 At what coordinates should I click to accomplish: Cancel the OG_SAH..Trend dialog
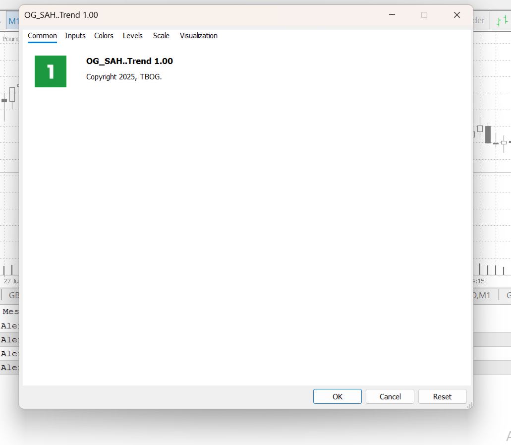click(390, 396)
